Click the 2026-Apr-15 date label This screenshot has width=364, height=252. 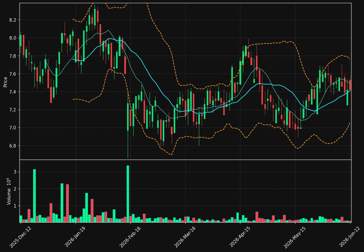240,237
